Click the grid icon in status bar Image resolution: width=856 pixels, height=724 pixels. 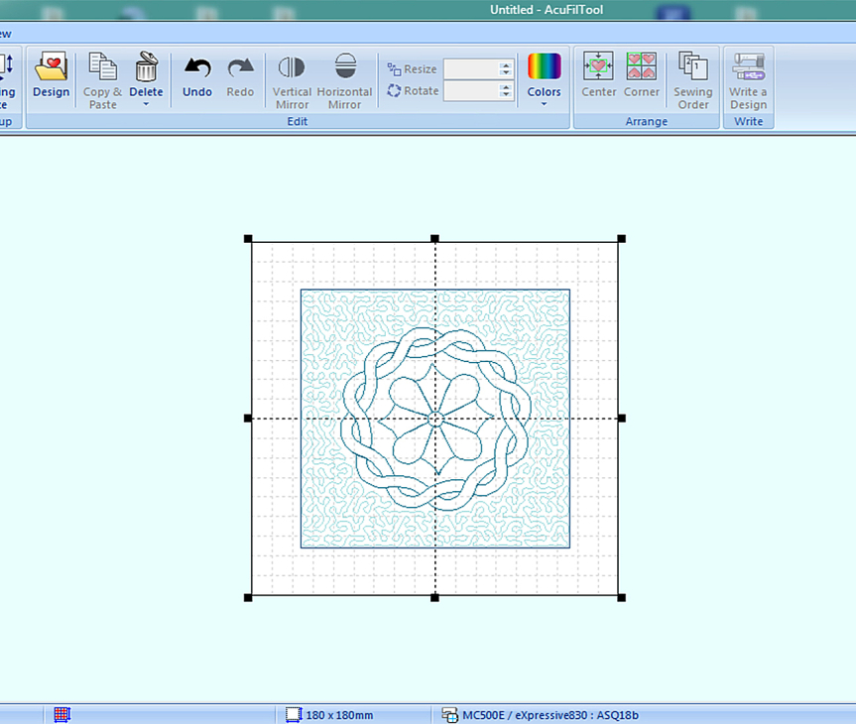(x=61, y=714)
